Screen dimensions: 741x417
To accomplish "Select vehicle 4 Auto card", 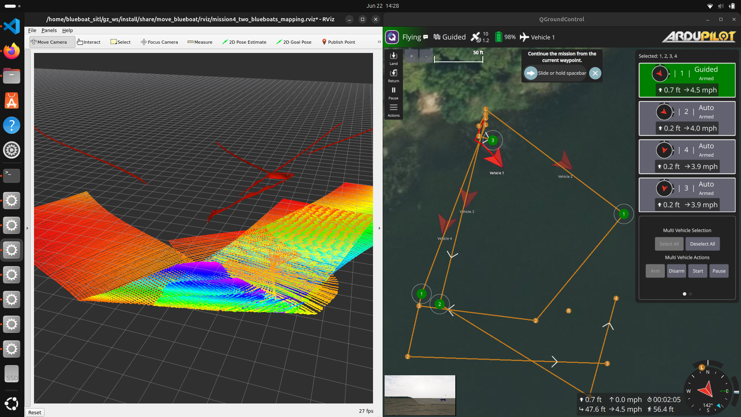I will click(687, 157).
